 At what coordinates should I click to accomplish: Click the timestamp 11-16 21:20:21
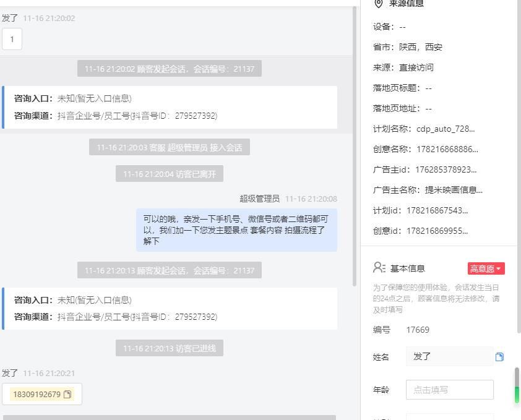tap(49, 374)
